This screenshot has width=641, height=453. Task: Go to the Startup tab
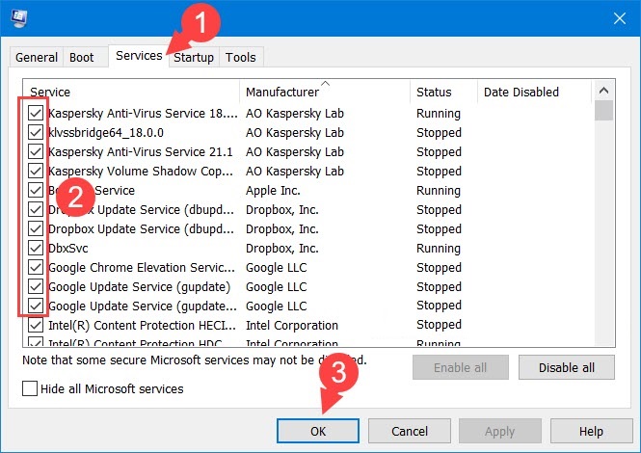coord(194,57)
